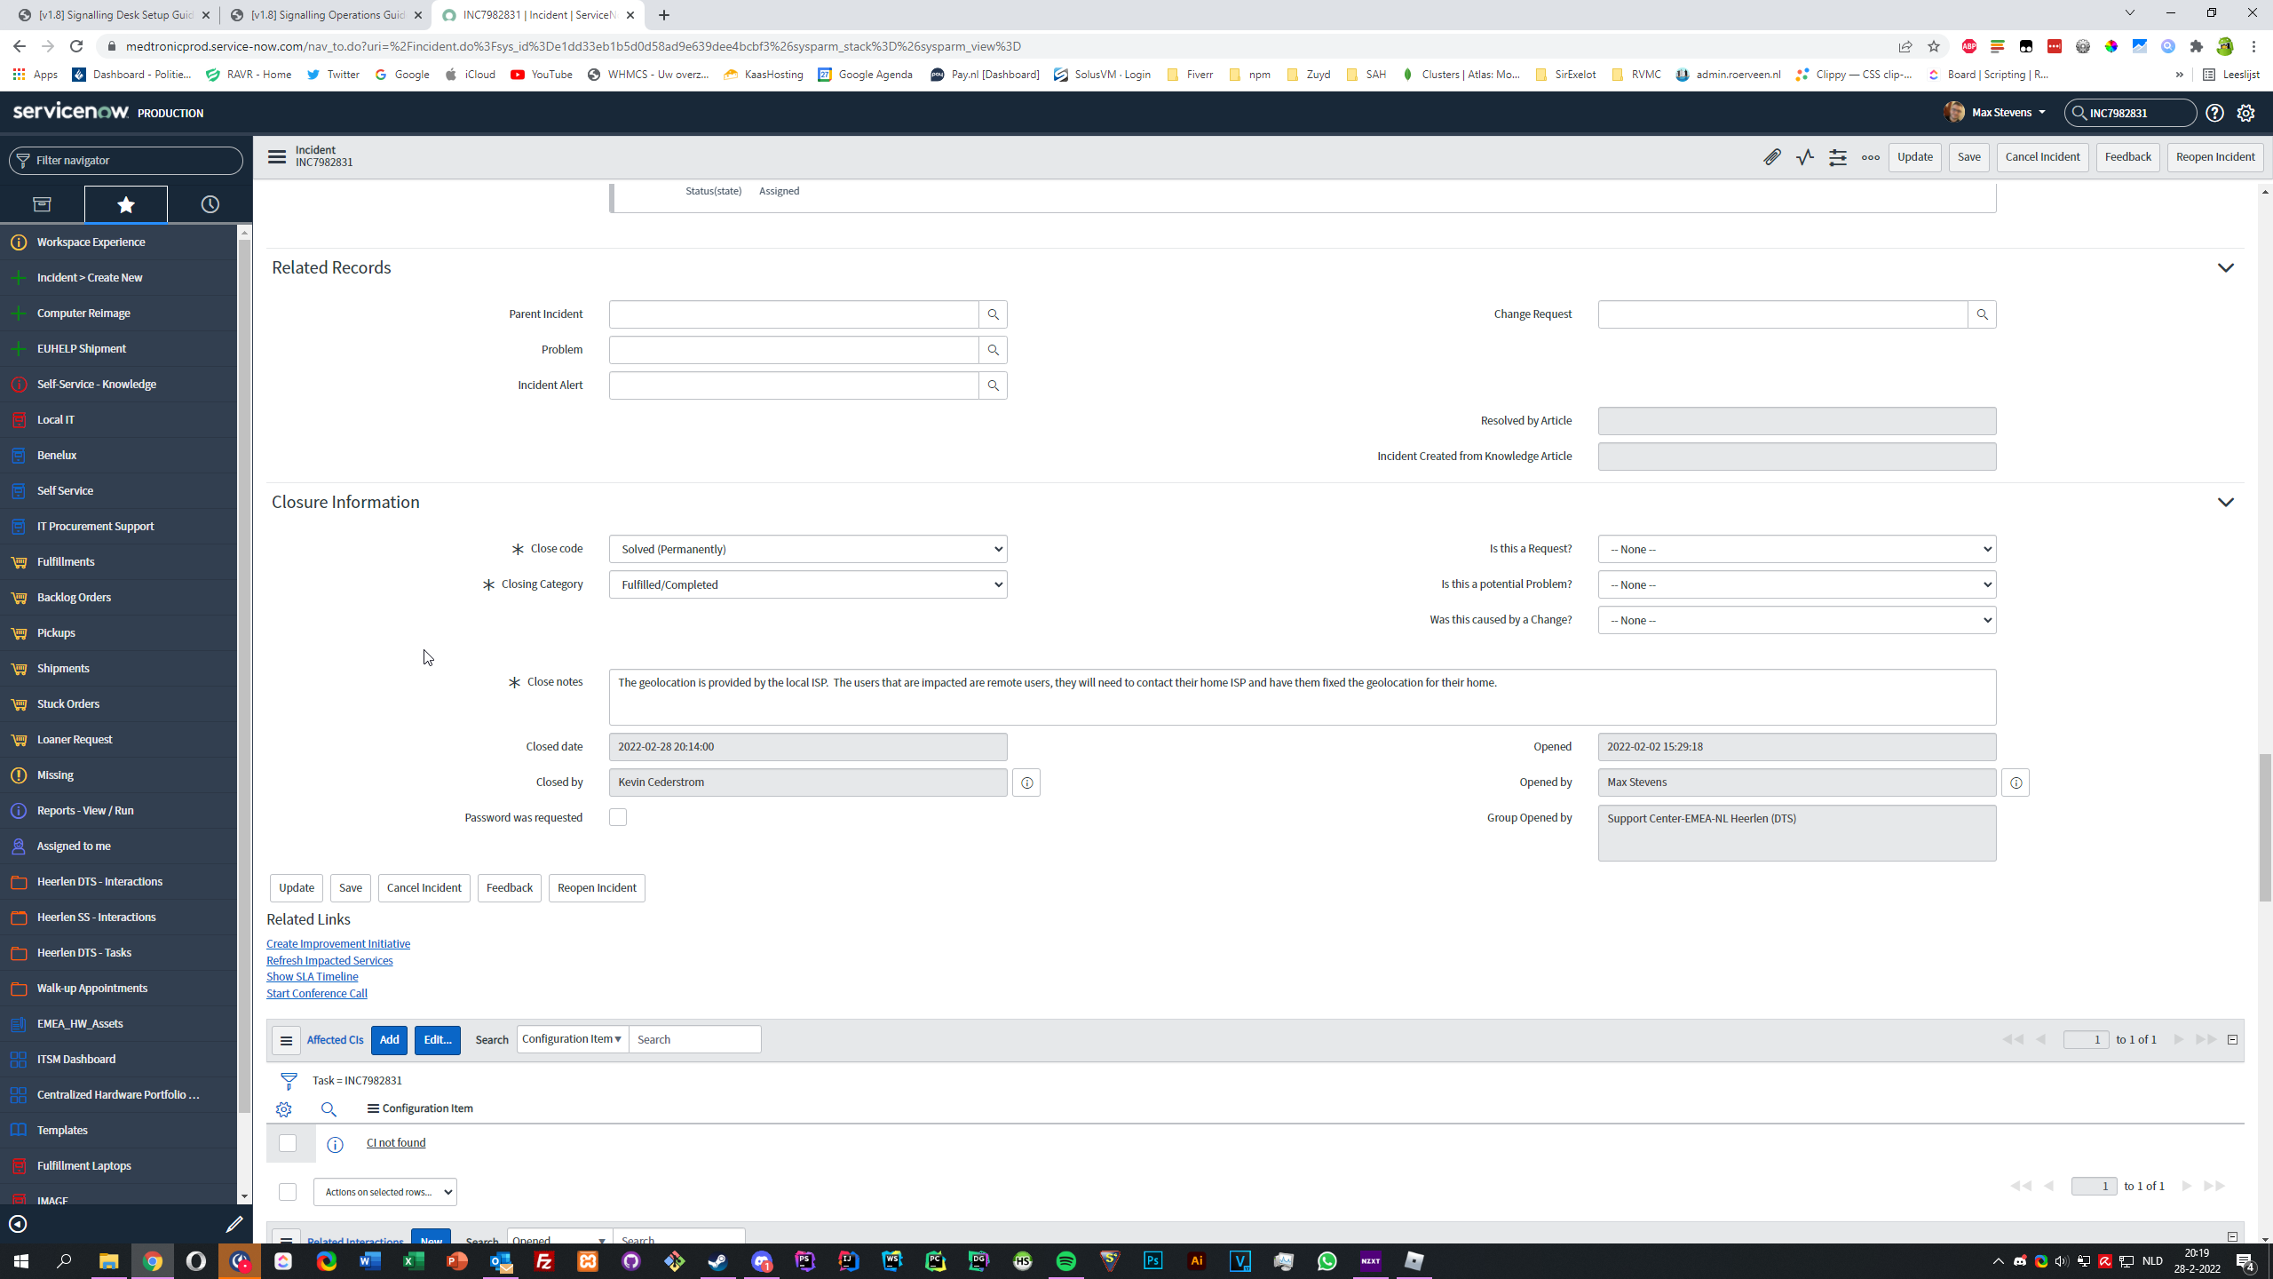Open the Close code dropdown
The height and width of the screenshot is (1279, 2273).
tap(807, 549)
